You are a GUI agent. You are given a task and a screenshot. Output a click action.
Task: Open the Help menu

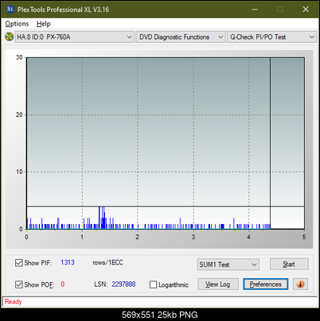pyautogui.click(x=44, y=24)
